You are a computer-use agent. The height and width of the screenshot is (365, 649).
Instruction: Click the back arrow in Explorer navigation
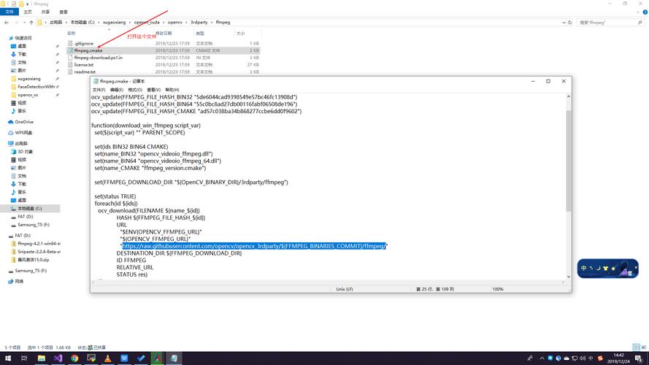click(x=7, y=23)
